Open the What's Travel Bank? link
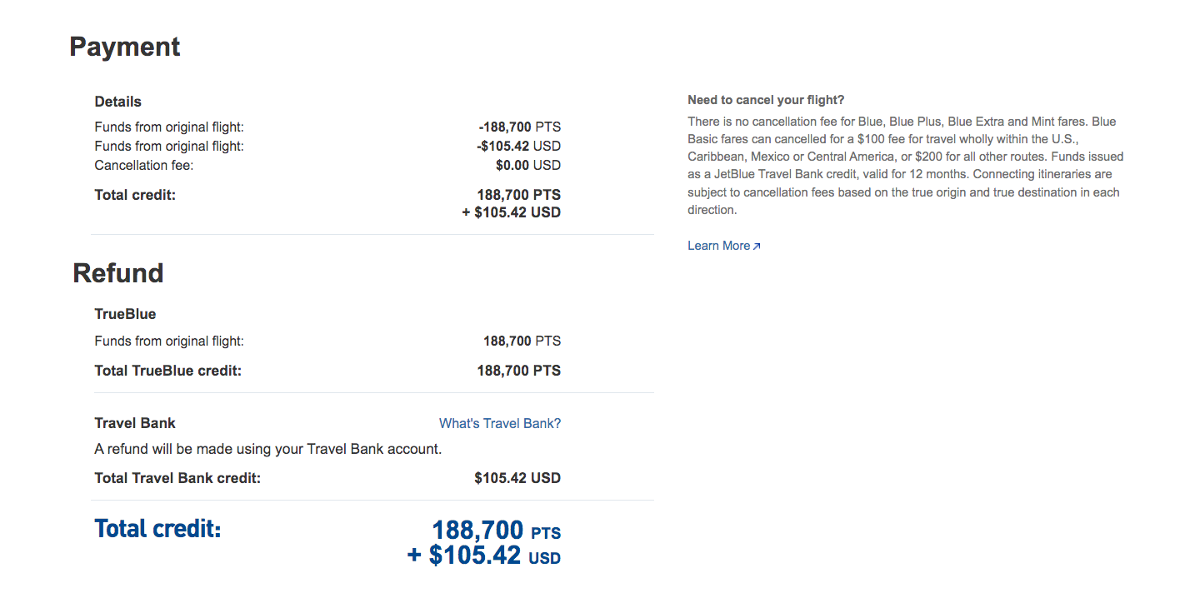This screenshot has width=1200, height=598. click(499, 423)
